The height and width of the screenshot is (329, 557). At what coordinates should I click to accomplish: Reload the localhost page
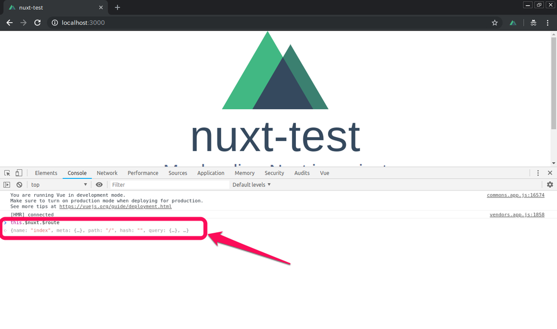(38, 23)
